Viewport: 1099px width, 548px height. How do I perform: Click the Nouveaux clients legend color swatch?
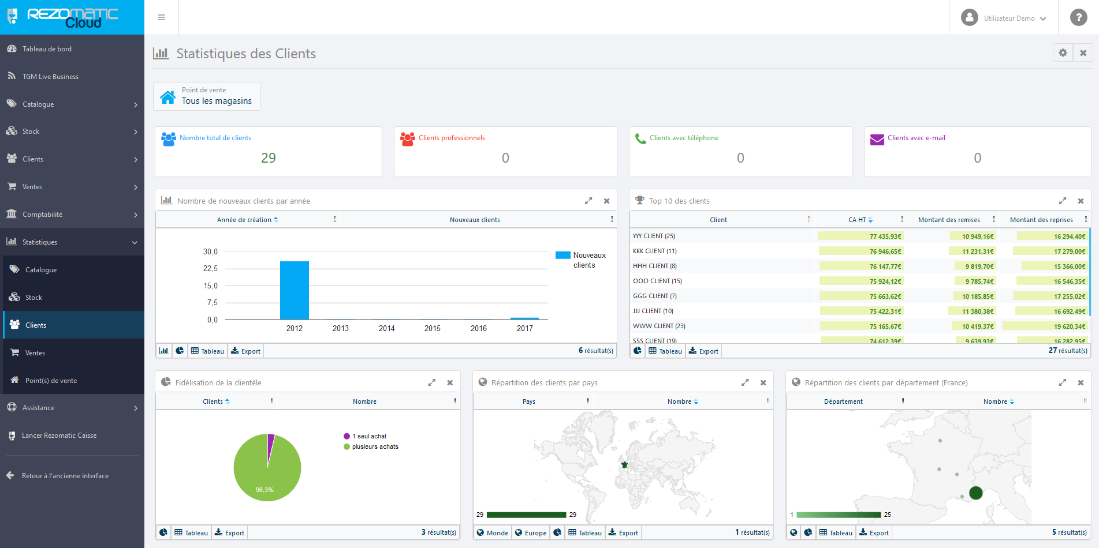point(562,255)
